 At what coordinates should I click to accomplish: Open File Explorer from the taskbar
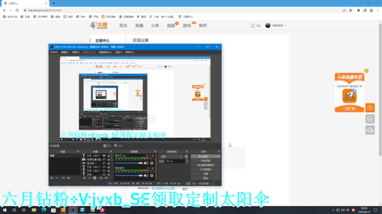[x=34, y=210]
